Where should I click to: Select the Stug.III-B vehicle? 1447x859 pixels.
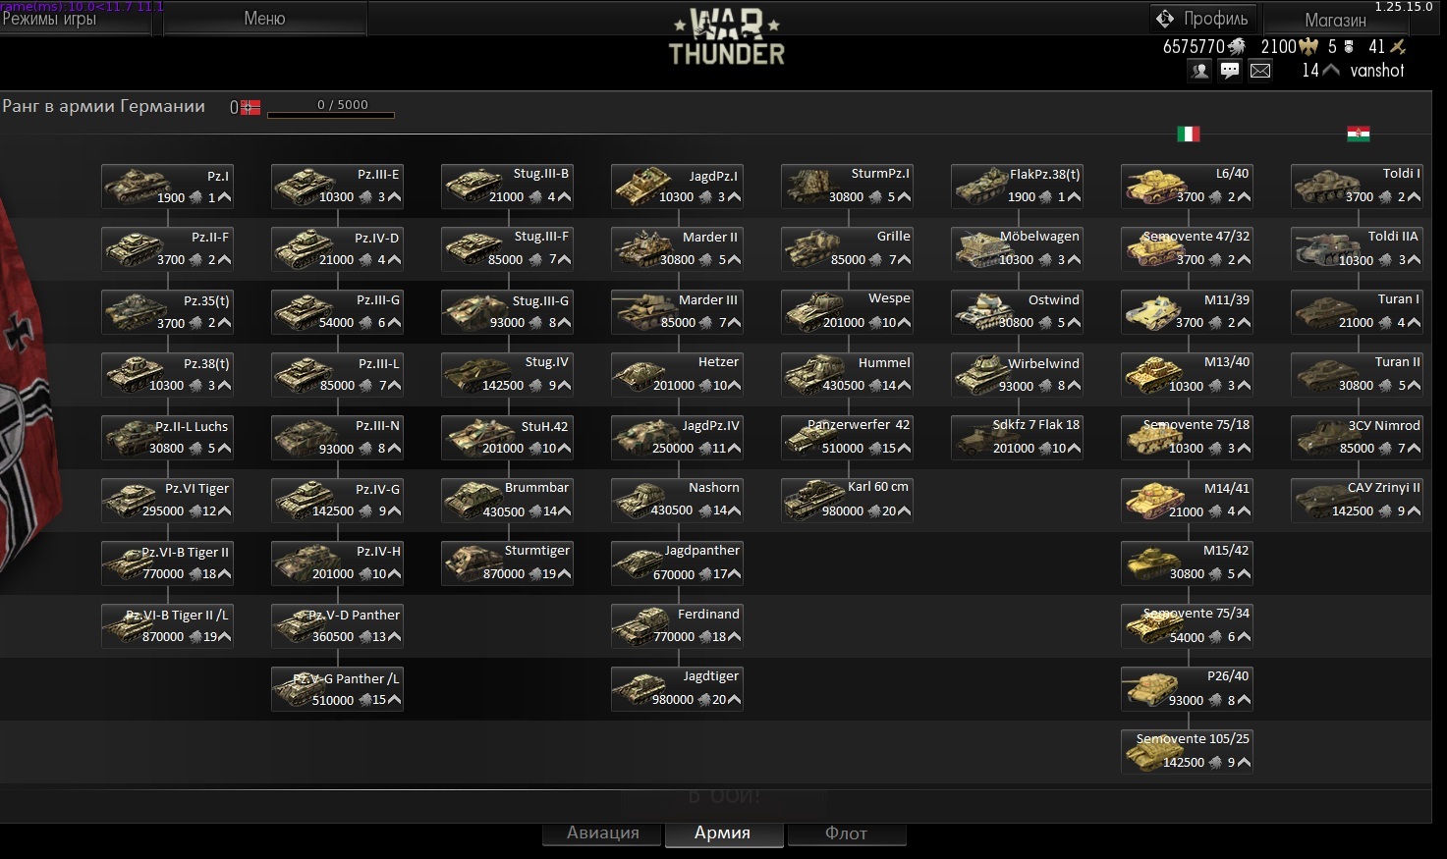coord(507,187)
